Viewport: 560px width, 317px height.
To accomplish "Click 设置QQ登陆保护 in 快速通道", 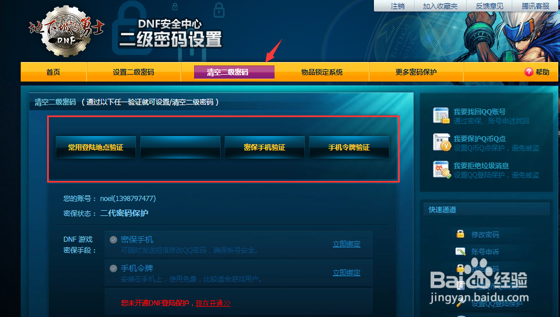I will point(497,303).
